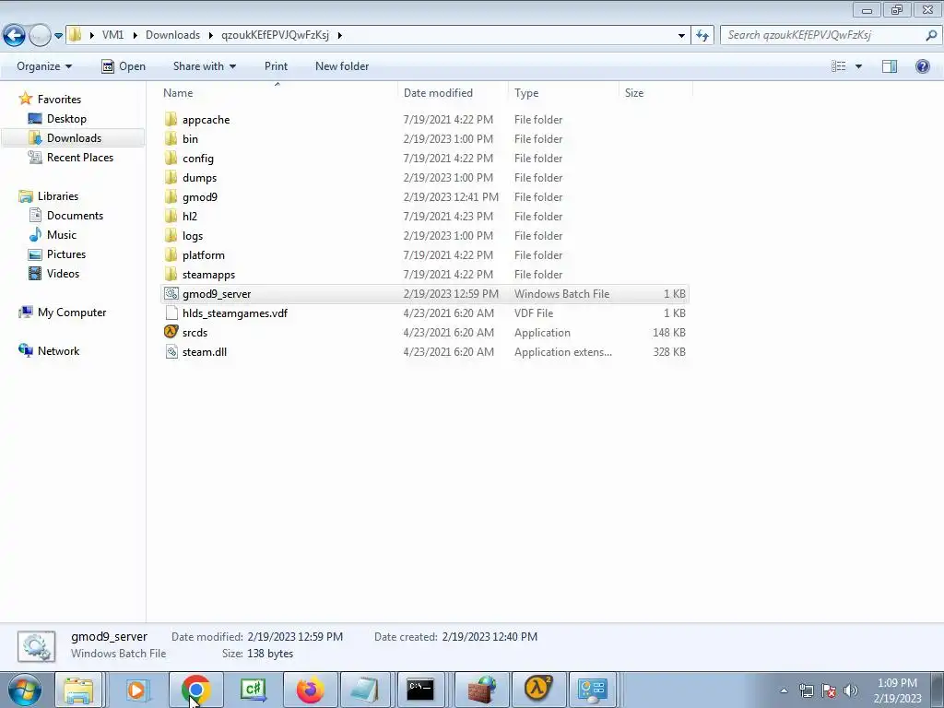Open Desktop in the navigation pane
The width and height of the screenshot is (944, 708).
tap(66, 119)
